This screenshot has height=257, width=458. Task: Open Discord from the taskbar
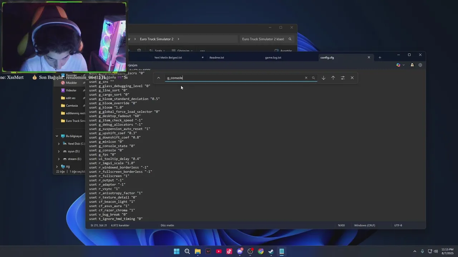(240, 251)
